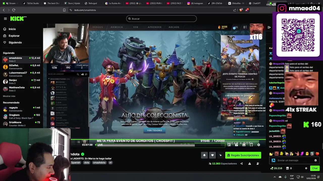The height and width of the screenshot is (181, 323).
Task: Click share icon in address bar
Action: tap(235, 10)
